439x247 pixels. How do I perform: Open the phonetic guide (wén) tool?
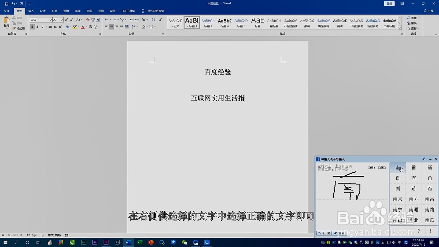click(93, 20)
